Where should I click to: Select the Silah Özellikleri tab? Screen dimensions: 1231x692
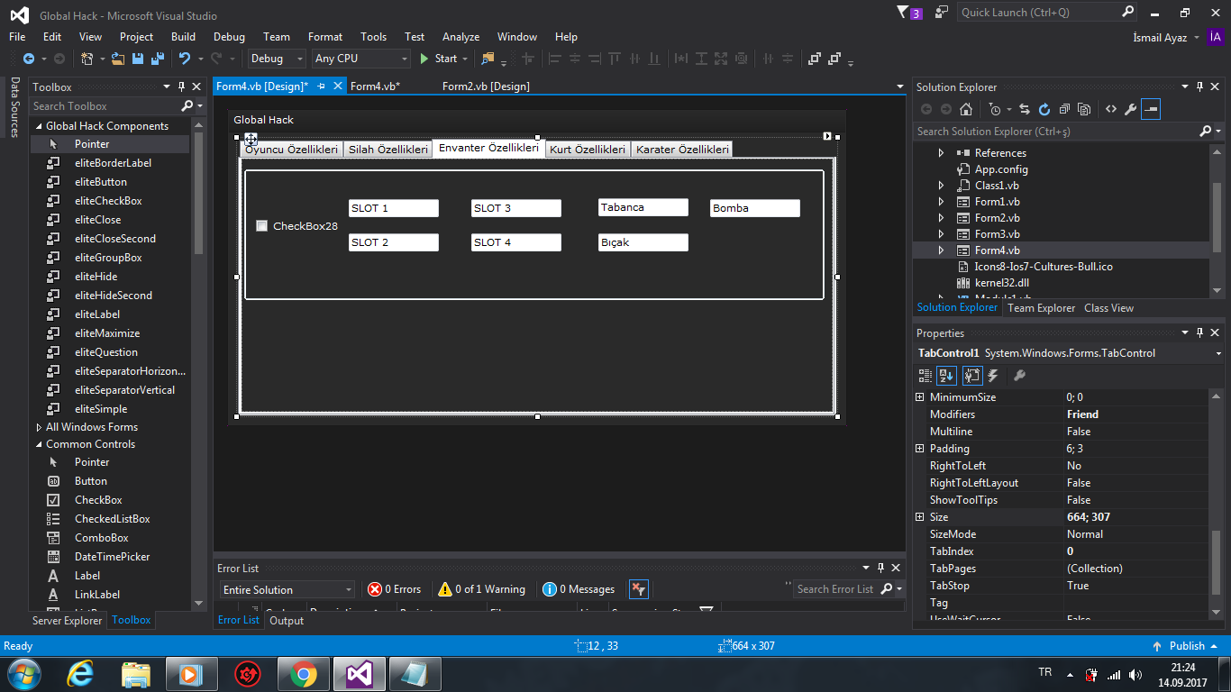pyautogui.click(x=388, y=150)
